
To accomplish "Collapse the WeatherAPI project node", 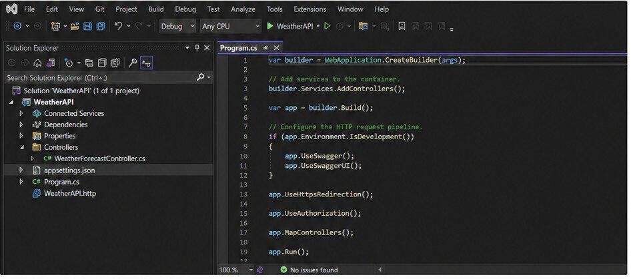I will 11,102.
